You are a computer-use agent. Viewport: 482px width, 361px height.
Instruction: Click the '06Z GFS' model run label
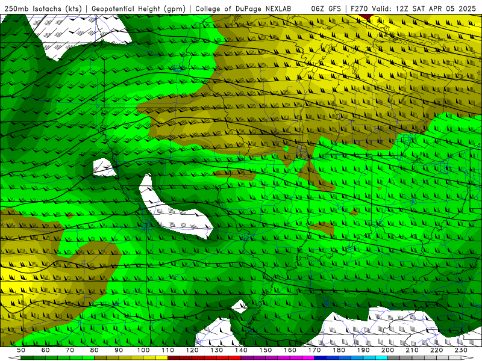click(x=326, y=8)
